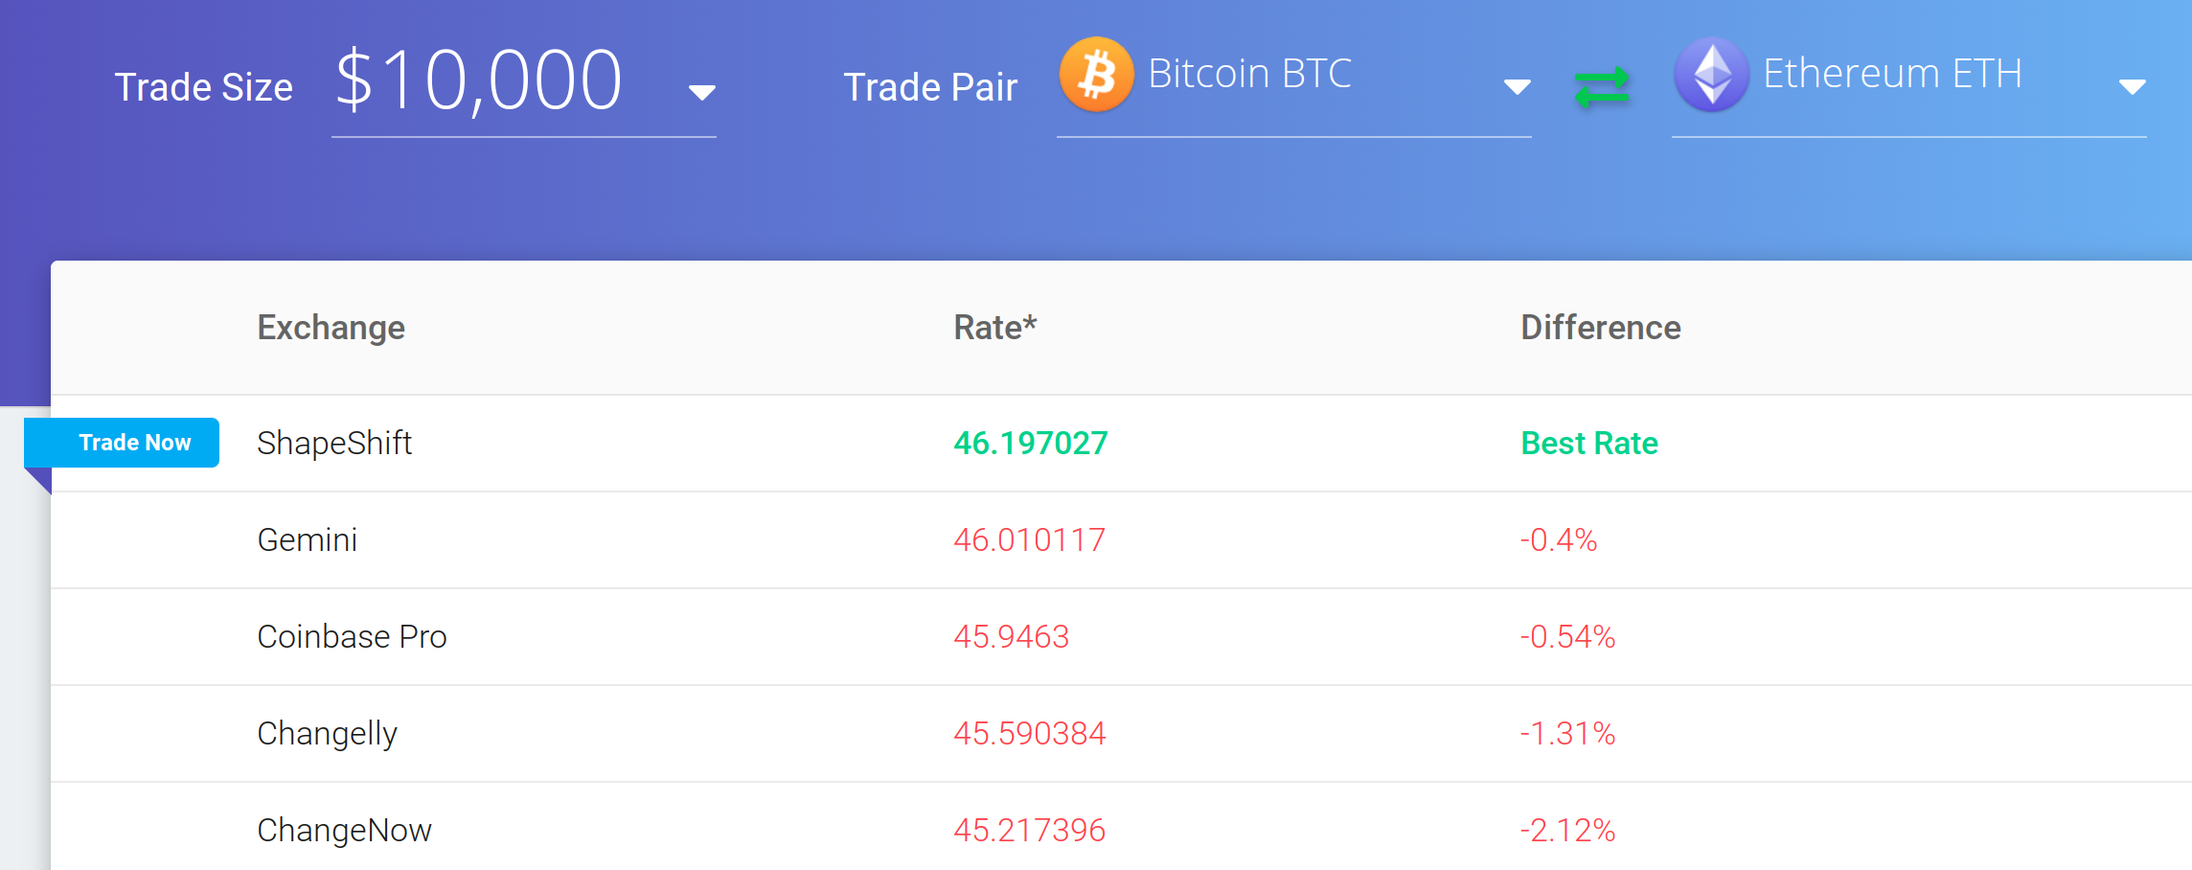
Task: Select the Gemini exchange row
Action: (1121, 540)
